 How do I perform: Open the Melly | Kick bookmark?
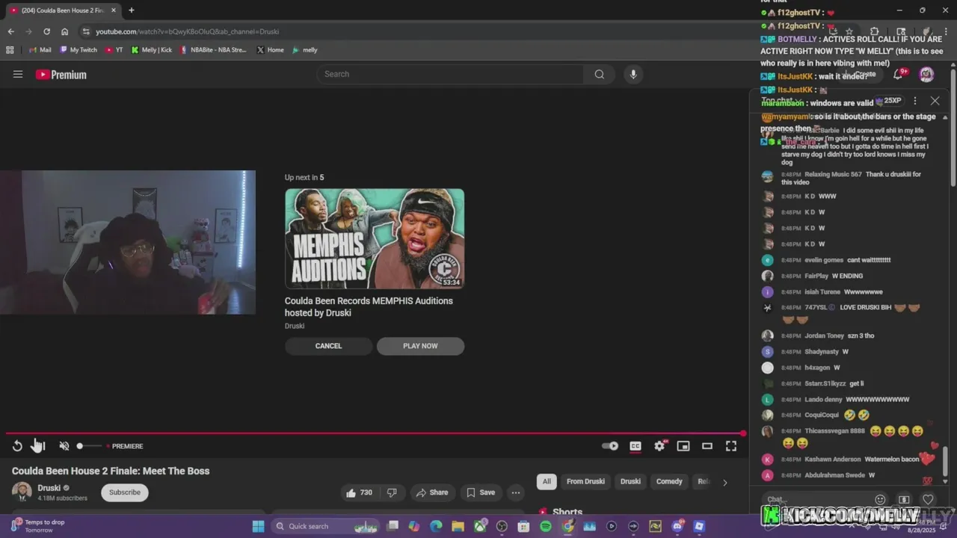(x=151, y=50)
